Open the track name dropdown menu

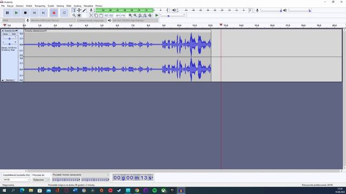point(11,31)
